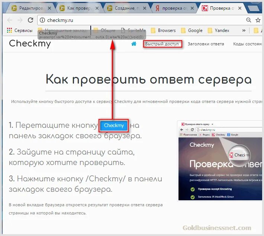Open the Google bookmarks folder
This screenshot has width=264, height=236.
[x=191, y=30]
